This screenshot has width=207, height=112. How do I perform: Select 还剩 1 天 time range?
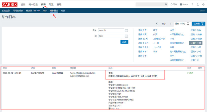(x=195, y=60)
